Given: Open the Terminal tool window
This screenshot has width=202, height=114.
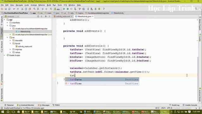Looking at the screenshot, I should pos(9,105).
